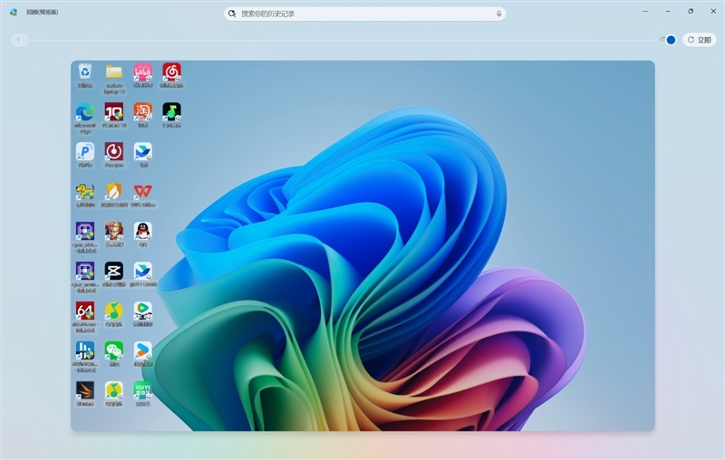This screenshot has width=725, height=460.
Task: Click the QQ penguin icon in snapshot
Action: click(143, 232)
